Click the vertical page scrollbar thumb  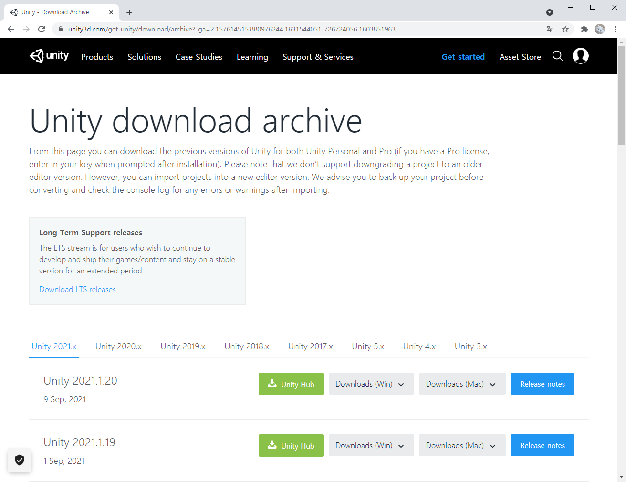(x=621, y=95)
